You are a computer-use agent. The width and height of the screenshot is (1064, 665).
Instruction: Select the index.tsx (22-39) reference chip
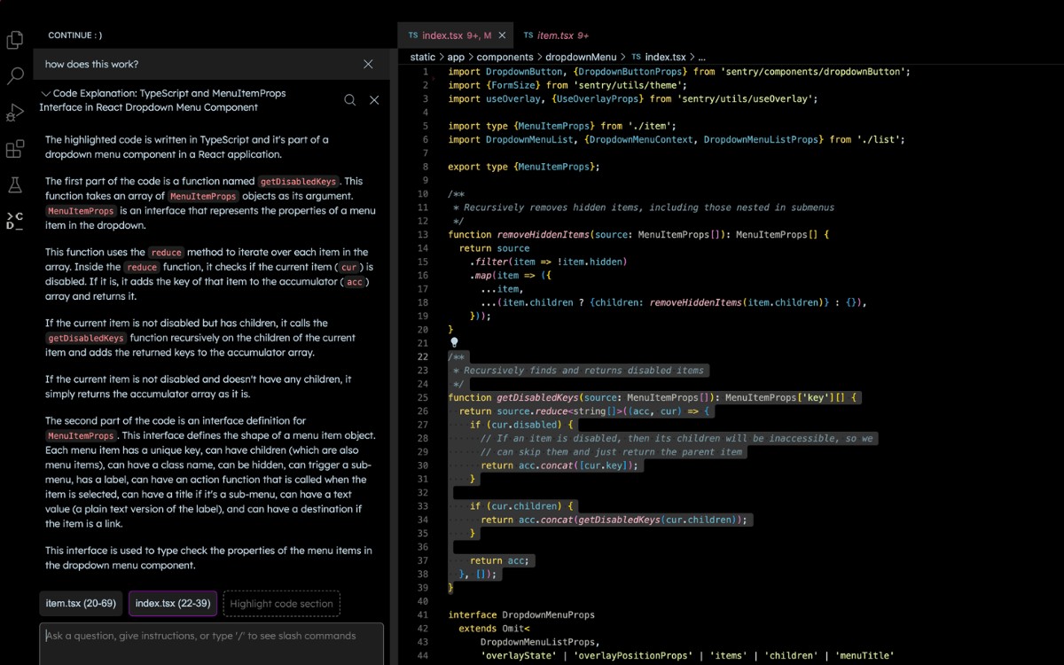(x=172, y=603)
